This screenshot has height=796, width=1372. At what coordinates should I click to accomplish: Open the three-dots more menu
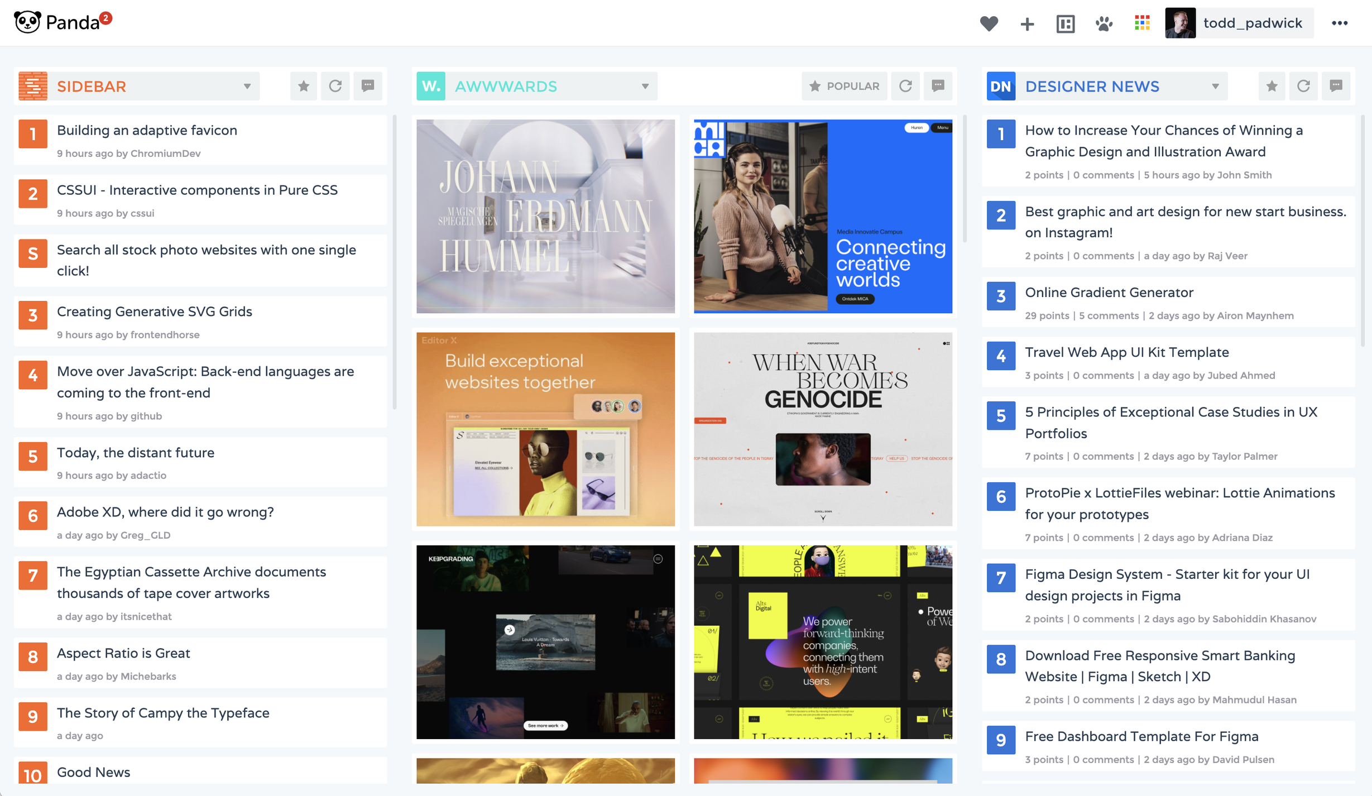pos(1340,23)
